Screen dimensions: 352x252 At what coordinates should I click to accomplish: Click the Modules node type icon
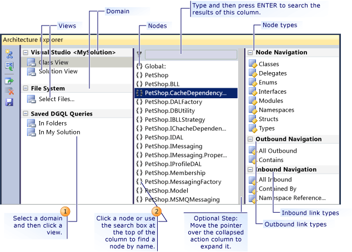253,101
